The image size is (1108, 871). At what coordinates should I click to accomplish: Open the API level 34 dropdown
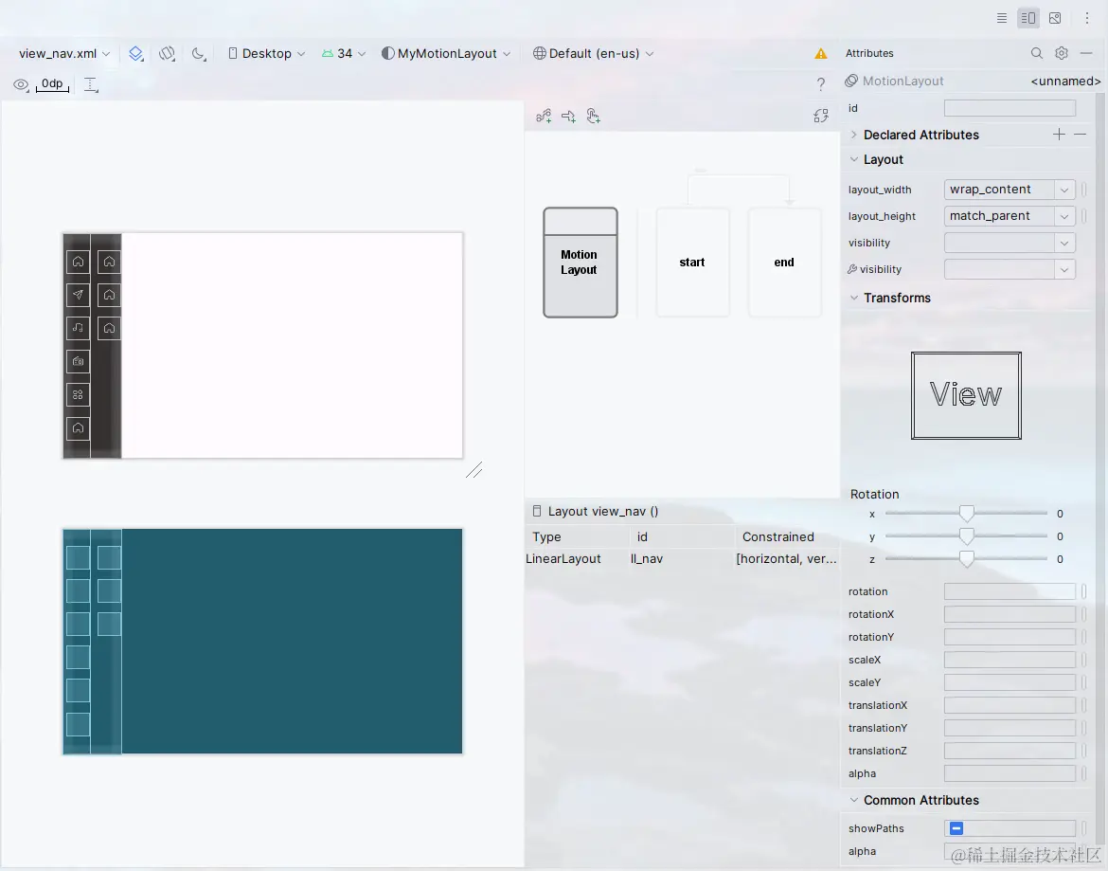(344, 54)
